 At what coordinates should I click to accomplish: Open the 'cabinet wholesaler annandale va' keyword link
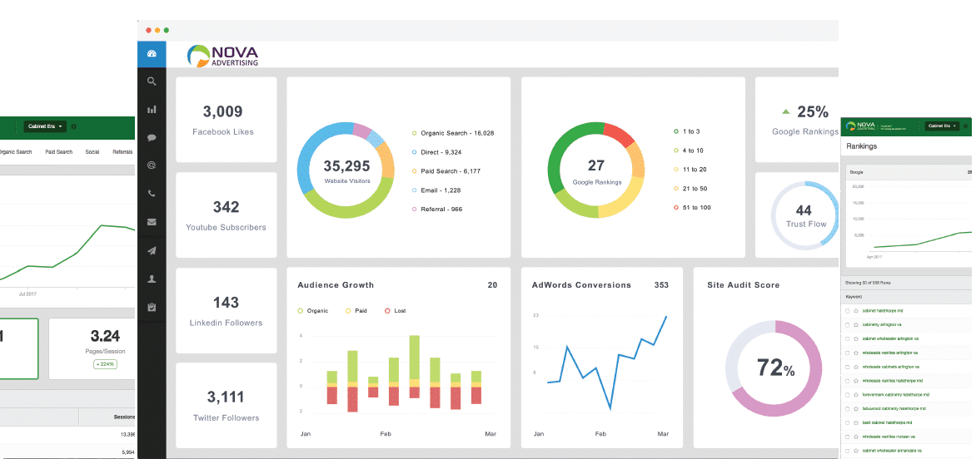pos(891,451)
